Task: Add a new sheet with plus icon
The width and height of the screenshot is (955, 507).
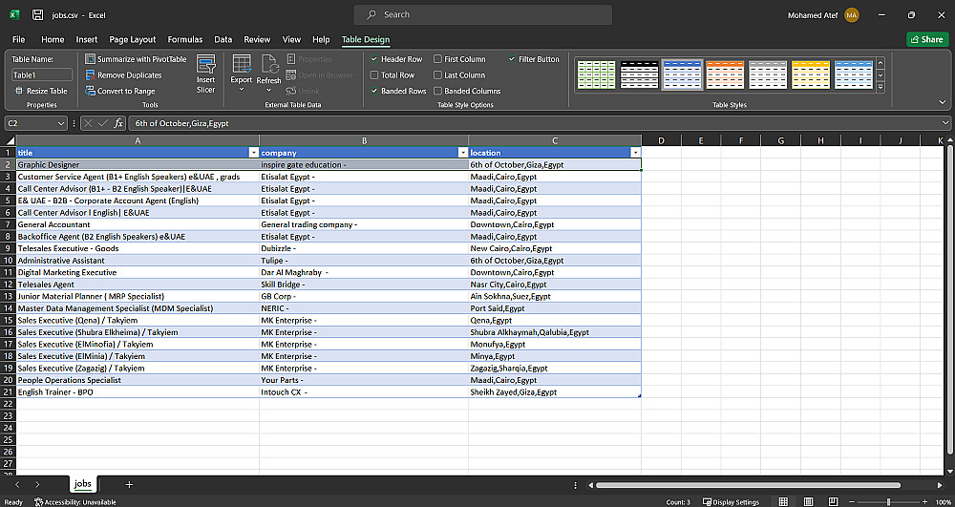Action: pos(129,484)
